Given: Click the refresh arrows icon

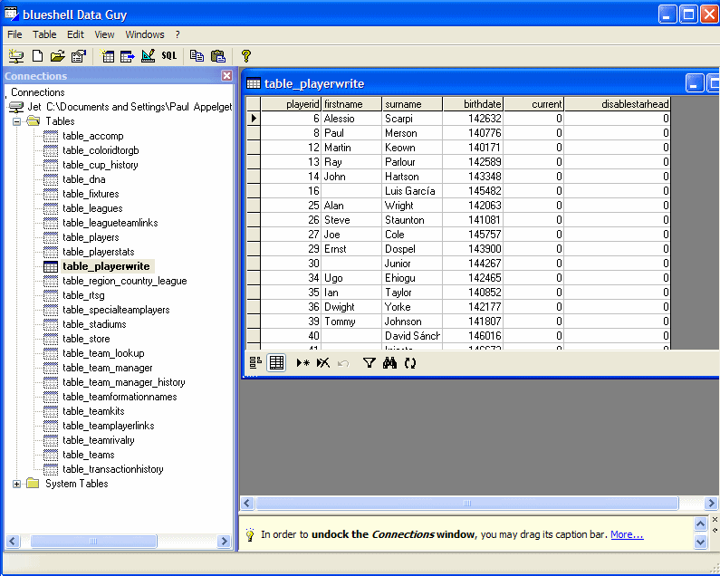Looking at the screenshot, I should 410,363.
